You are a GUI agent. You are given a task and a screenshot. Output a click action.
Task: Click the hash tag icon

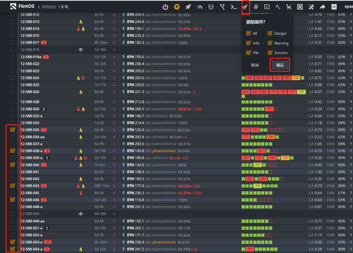[x=256, y=6]
